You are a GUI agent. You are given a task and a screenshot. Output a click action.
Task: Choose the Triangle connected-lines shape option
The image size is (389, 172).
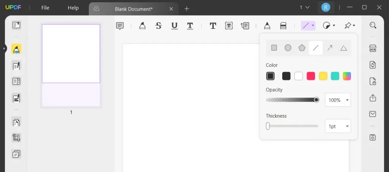point(343,48)
